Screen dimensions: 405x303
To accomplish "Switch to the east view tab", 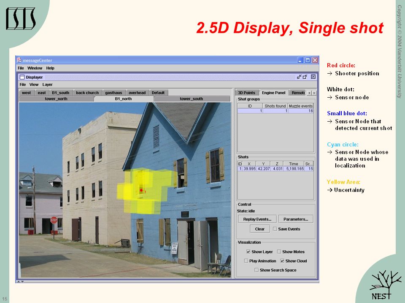I will [x=42, y=93].
